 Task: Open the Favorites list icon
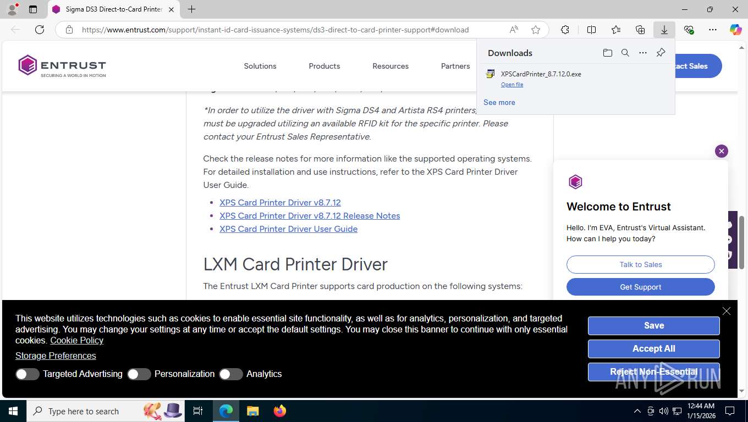point(616,30)
